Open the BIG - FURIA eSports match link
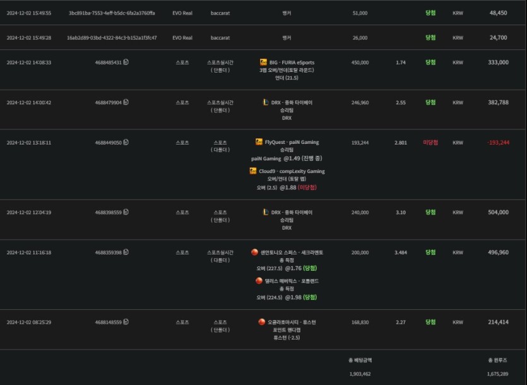Image resolution: width=527 pixels, height=385 pixels. click(292, 62)
